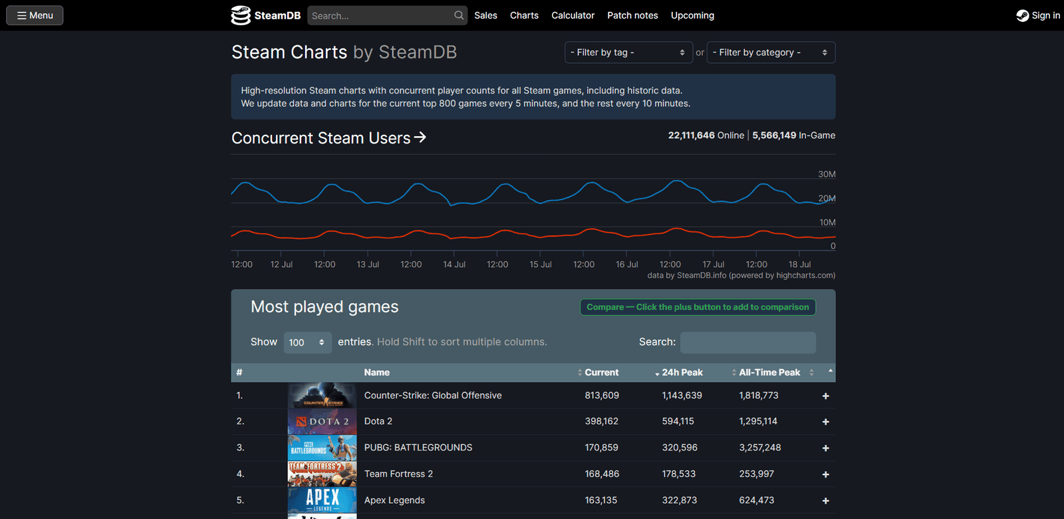
Task: Click the search magnifier icon
Action: click(x=459, y=15)
